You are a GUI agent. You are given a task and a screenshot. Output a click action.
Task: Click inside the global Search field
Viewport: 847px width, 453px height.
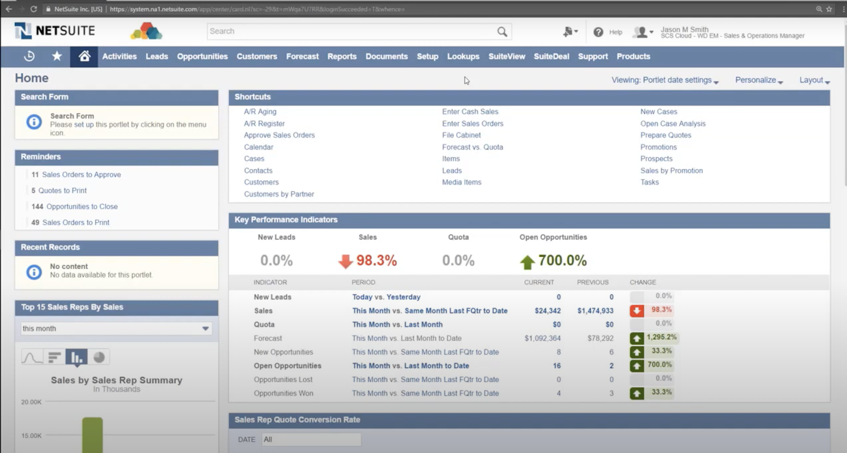352,32
